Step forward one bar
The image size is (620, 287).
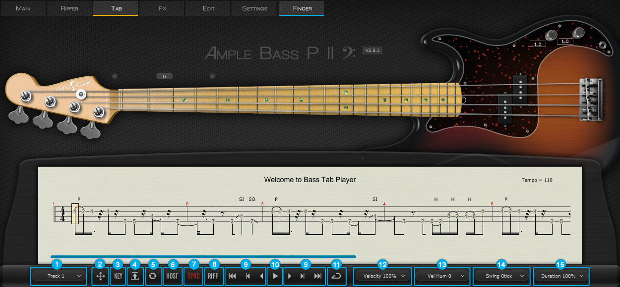pyautogui.click(x=303, y=276)
